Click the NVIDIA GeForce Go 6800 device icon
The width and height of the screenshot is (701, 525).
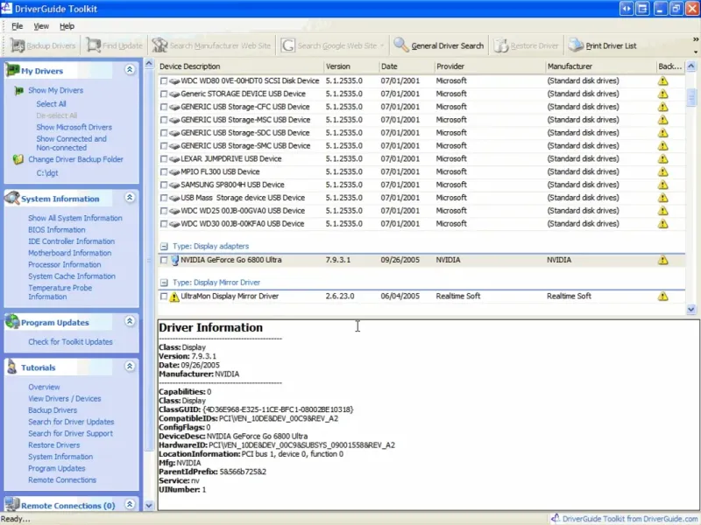[x=174, y=260]
